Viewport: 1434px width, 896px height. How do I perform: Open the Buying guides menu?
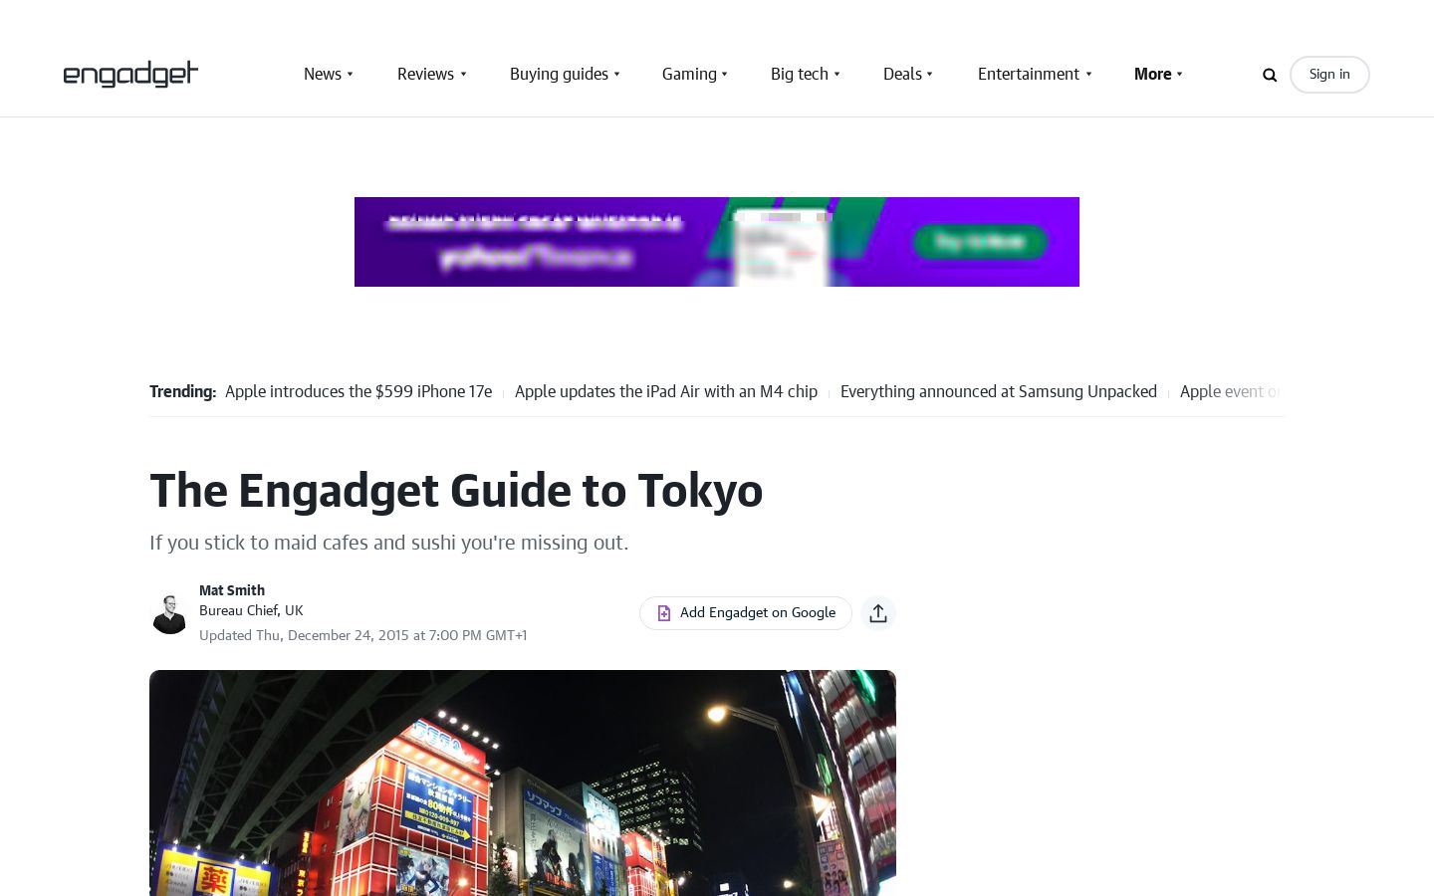coord(559,74)
